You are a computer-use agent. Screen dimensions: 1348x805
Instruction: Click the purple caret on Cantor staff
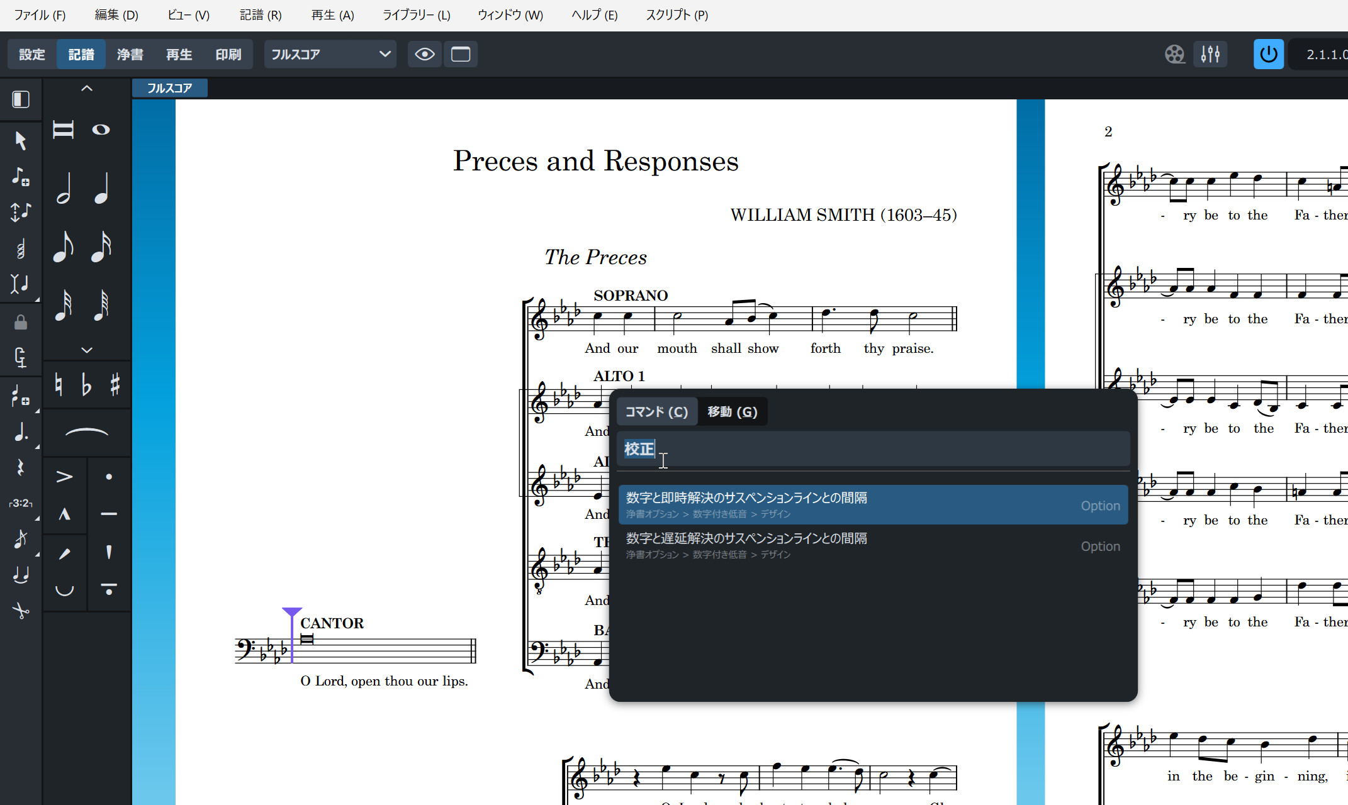(292, 635)
